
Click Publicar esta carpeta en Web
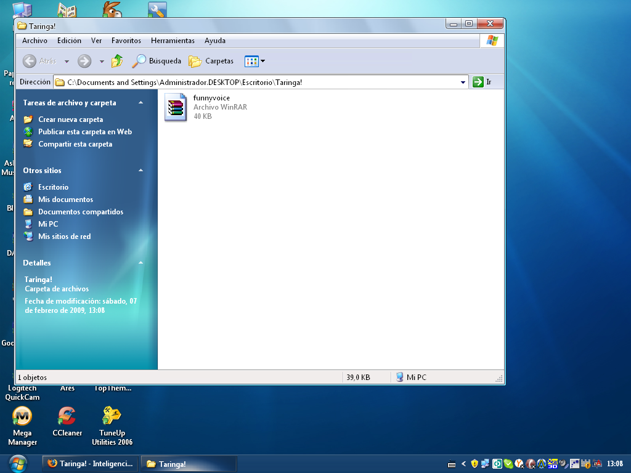[x=85, y=132]
